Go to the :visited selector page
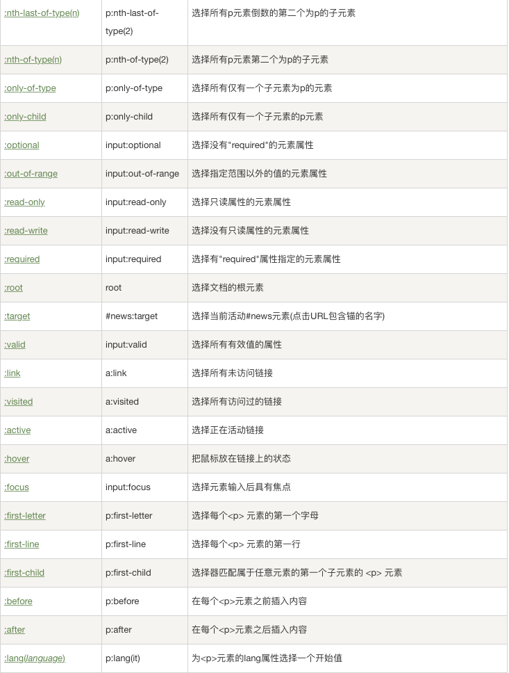Image resolution: width=509 pixels, height=673 pixels. [x=19, y=402]
